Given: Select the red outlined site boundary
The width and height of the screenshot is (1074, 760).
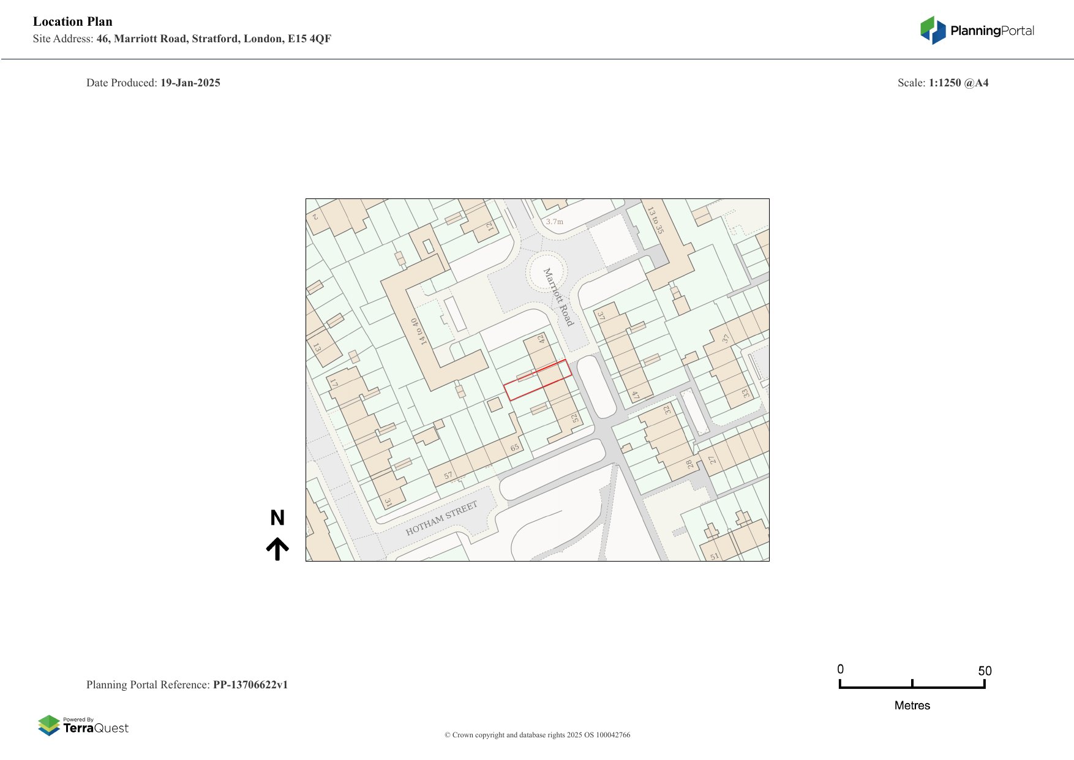Looking at the screenshot, I should point(537,380).
